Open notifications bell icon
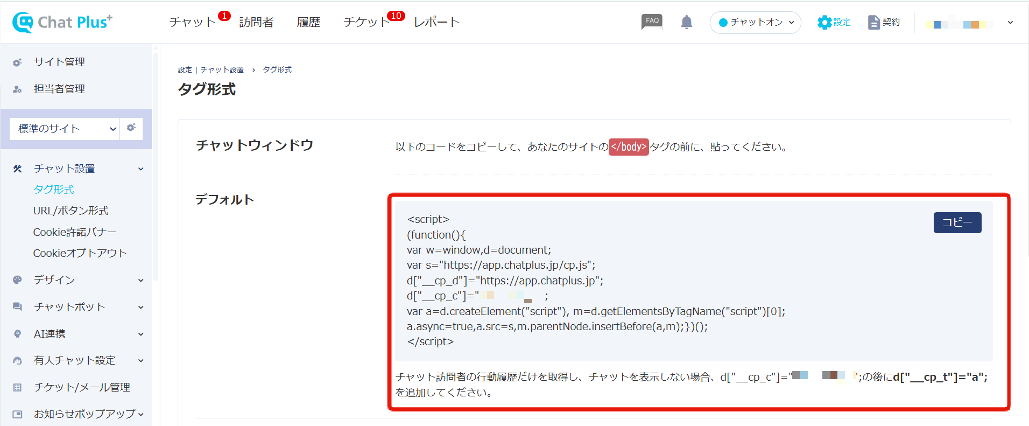The height and width of the screenshot is (426, 1029). [686, 22]
